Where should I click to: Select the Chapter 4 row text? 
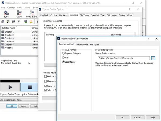click(x=9, y=41)
